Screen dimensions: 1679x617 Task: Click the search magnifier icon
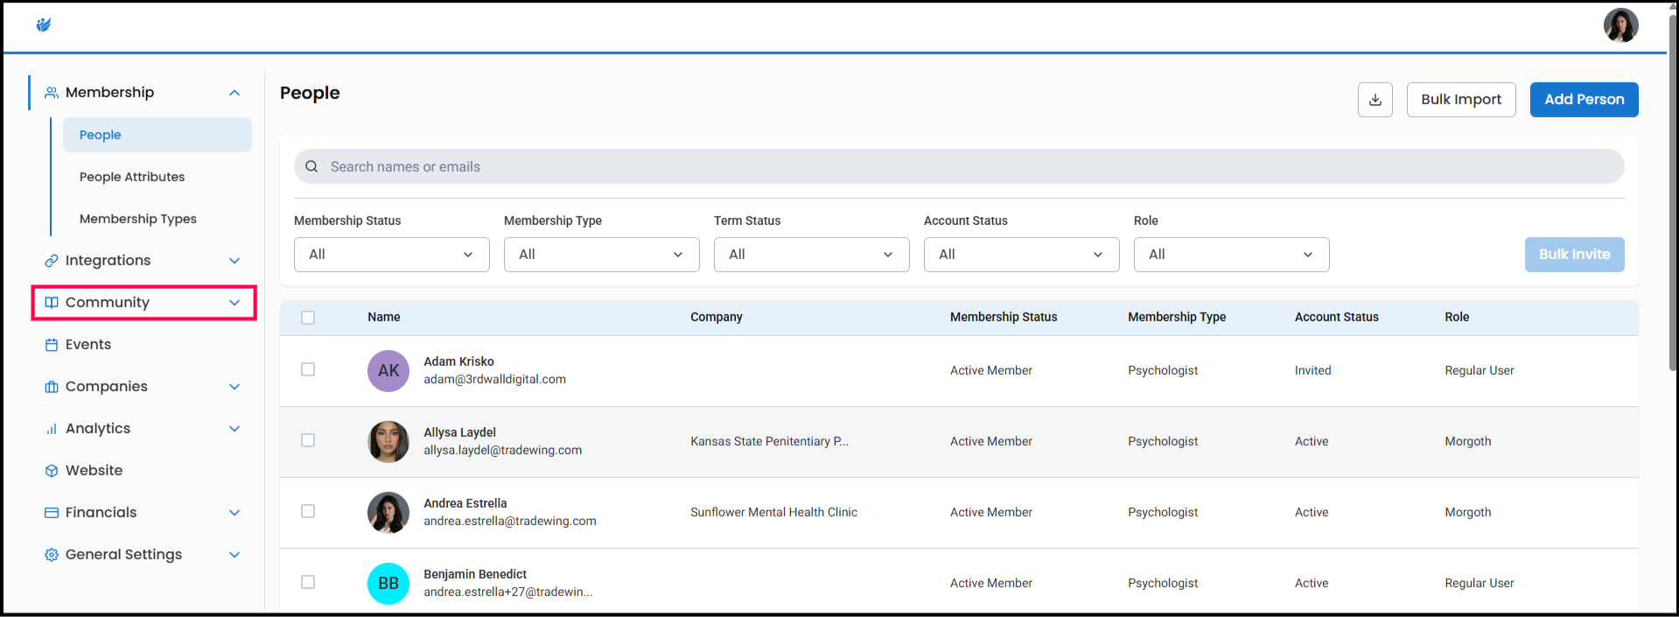(x=311, y=166)
